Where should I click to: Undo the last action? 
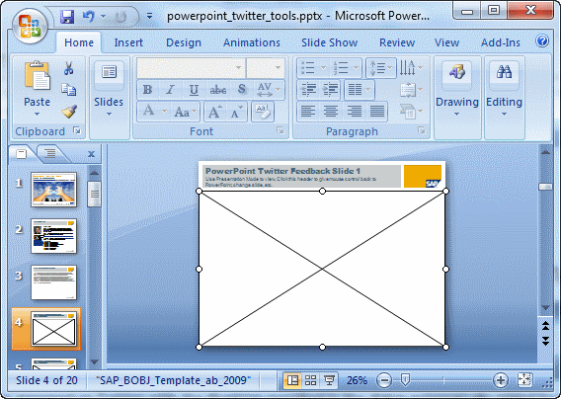pos(88,17)
